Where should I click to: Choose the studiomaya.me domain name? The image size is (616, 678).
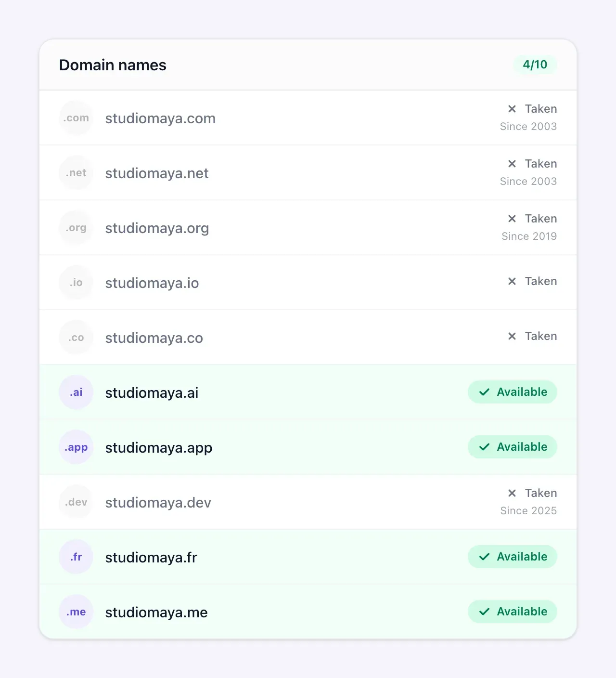click(x=156, y=613)
